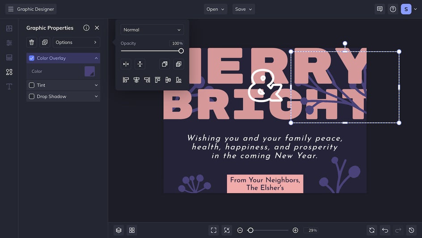Screen dimensions: 422x238
Task: Open the Save menu
Action: click(x=243, y=9)
